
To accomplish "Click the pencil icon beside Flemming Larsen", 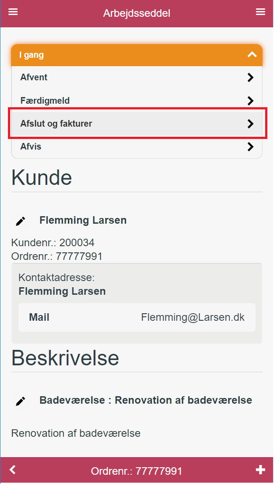I will [x=20, y=221].
